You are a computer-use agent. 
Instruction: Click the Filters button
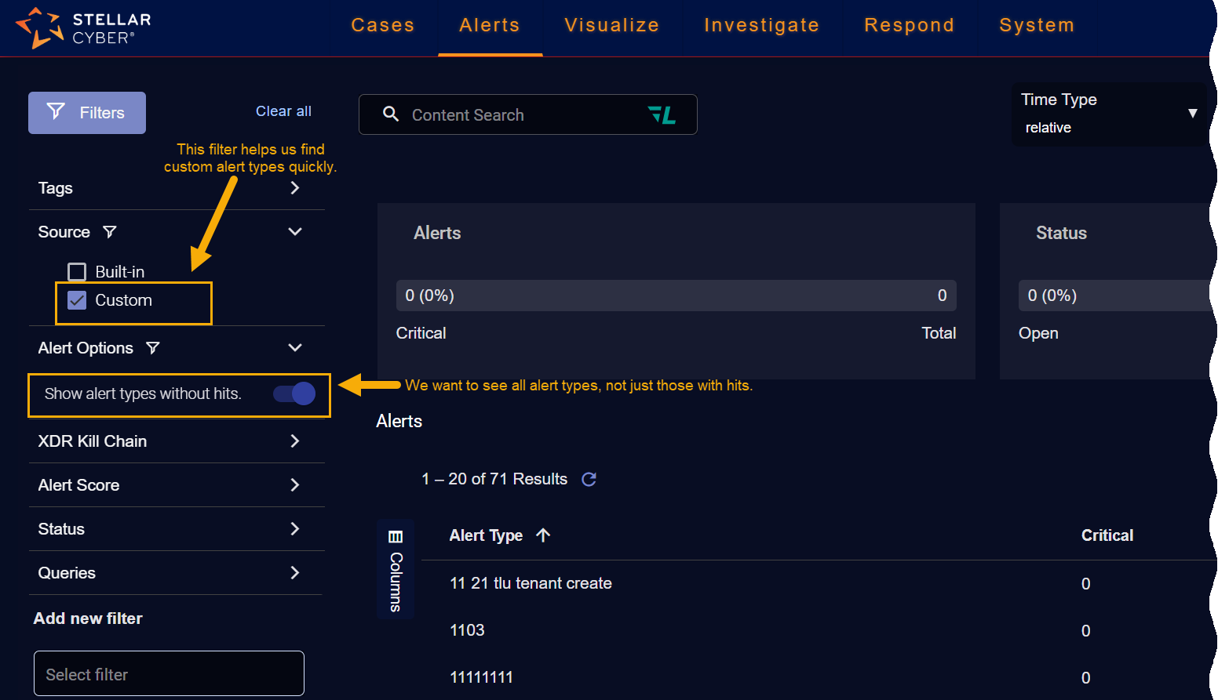(x=87, y=113)
